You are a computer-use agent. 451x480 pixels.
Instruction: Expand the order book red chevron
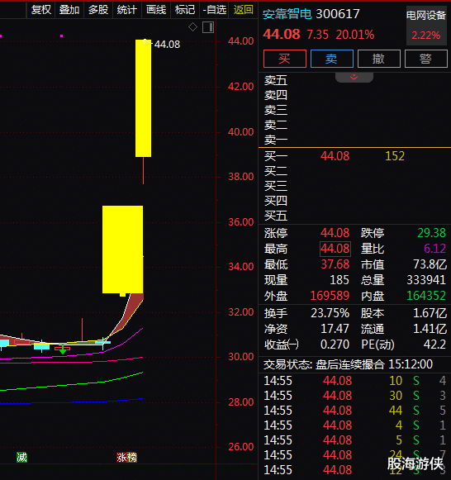click(354, 77)
